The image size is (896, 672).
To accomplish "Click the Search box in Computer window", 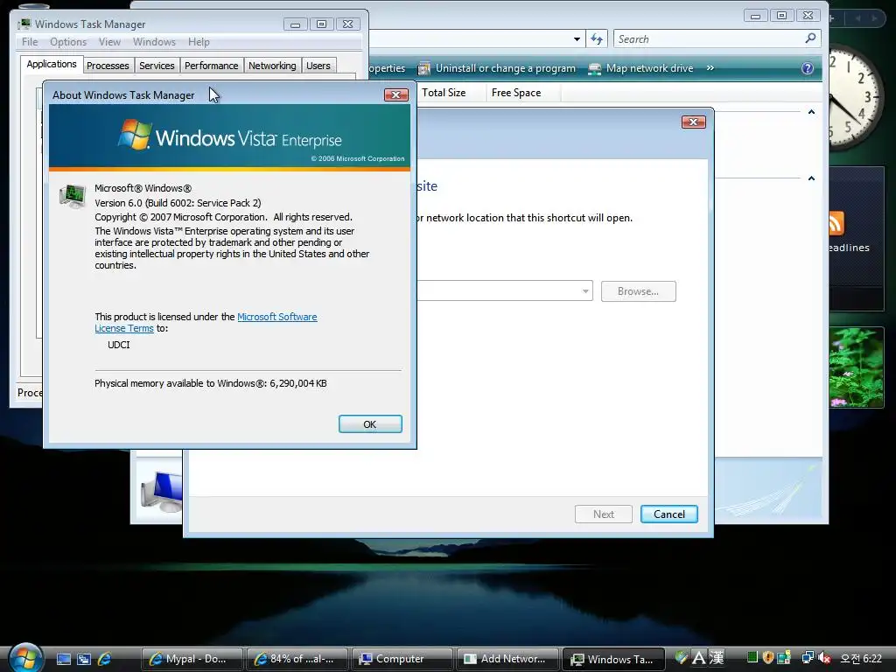I will pyautogui.click(x=717, y=38).
